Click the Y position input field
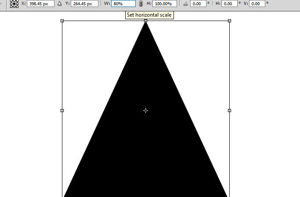The image size is (300, 197). pyautogui.click(x=85, y=4)
